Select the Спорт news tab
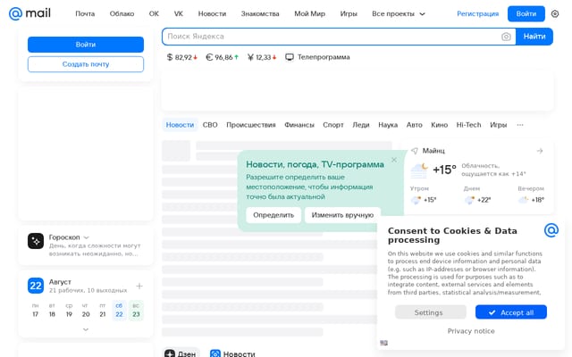 pos(333,125)
